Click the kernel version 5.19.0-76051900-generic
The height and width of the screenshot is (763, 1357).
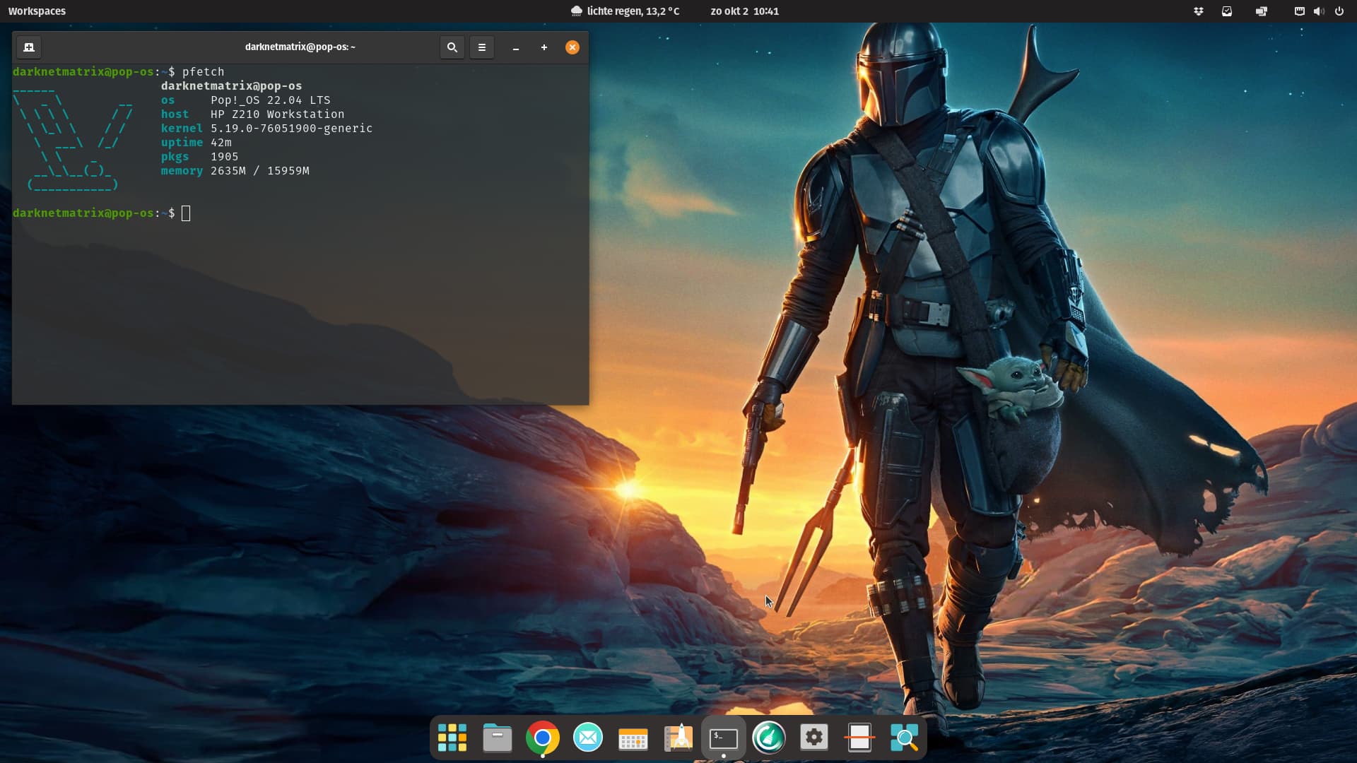point(291,129)
